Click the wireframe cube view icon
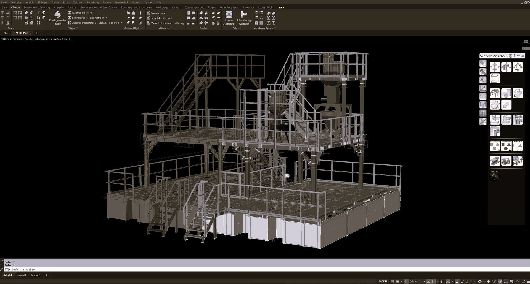Screen dimensions: 530x284 (495, 79)
